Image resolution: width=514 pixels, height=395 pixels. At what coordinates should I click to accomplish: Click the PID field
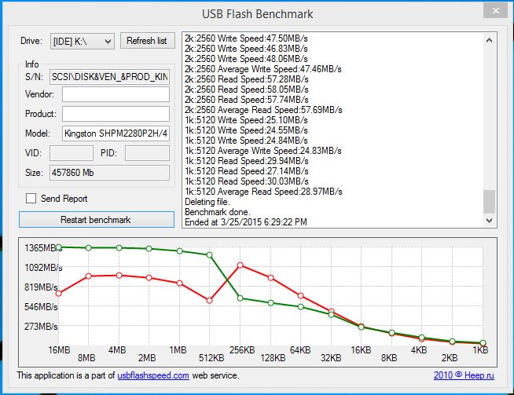(x=146, y=152)
